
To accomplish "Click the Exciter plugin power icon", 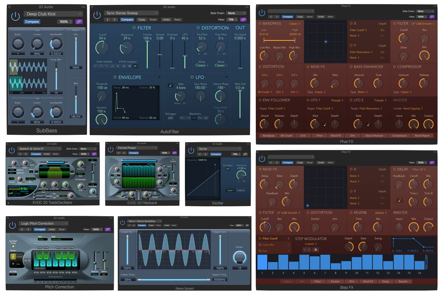I will pos(191,150).
